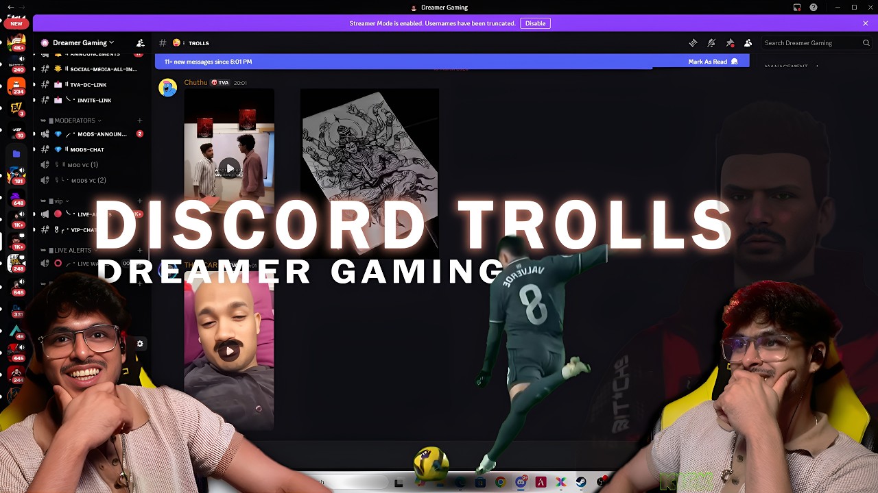Screen dimensions: 878x493
Task: Toggle the member list icon
Action: click(748, 43)
